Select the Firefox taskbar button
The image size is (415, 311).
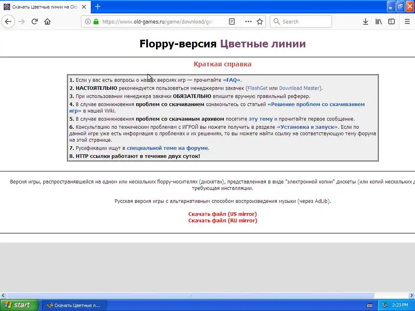pyautogui.click(x=75, y=305)
